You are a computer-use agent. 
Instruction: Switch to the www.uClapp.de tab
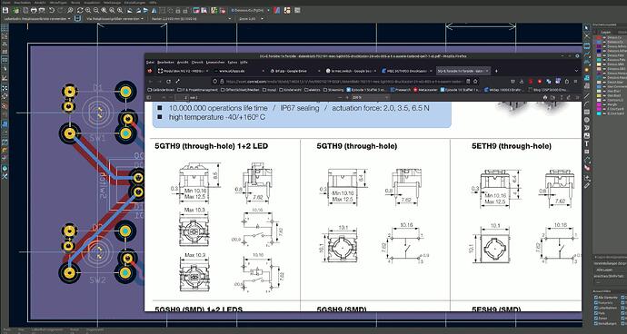click(x=239, y=71)
